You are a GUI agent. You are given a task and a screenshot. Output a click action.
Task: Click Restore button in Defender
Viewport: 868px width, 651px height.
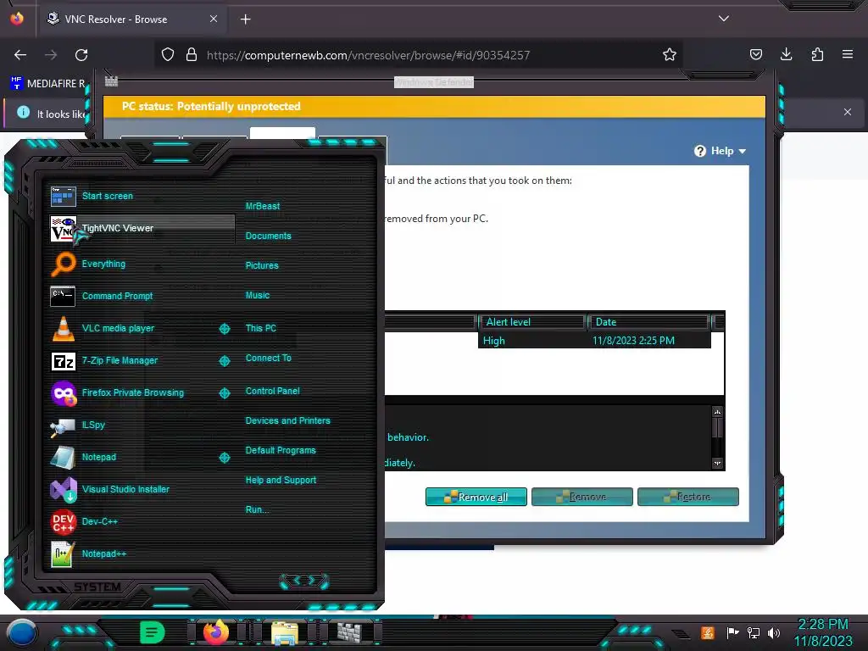688,497
